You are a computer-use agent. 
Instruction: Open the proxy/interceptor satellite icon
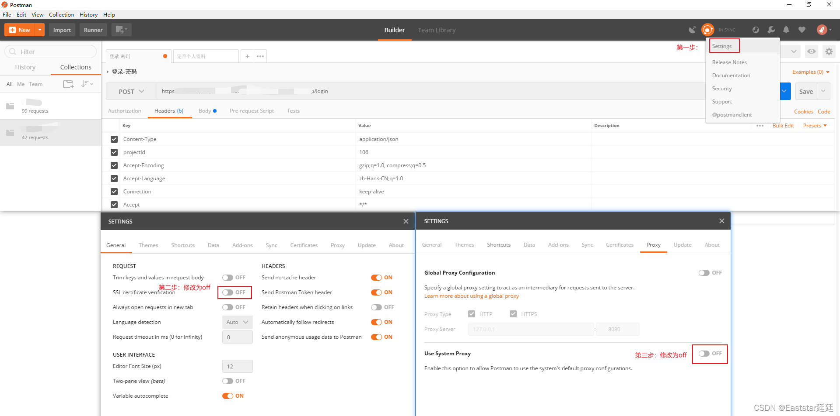(x=692, y=30)
